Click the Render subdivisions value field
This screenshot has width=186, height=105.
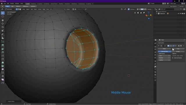pyautogui.click(x=164, y=58)
